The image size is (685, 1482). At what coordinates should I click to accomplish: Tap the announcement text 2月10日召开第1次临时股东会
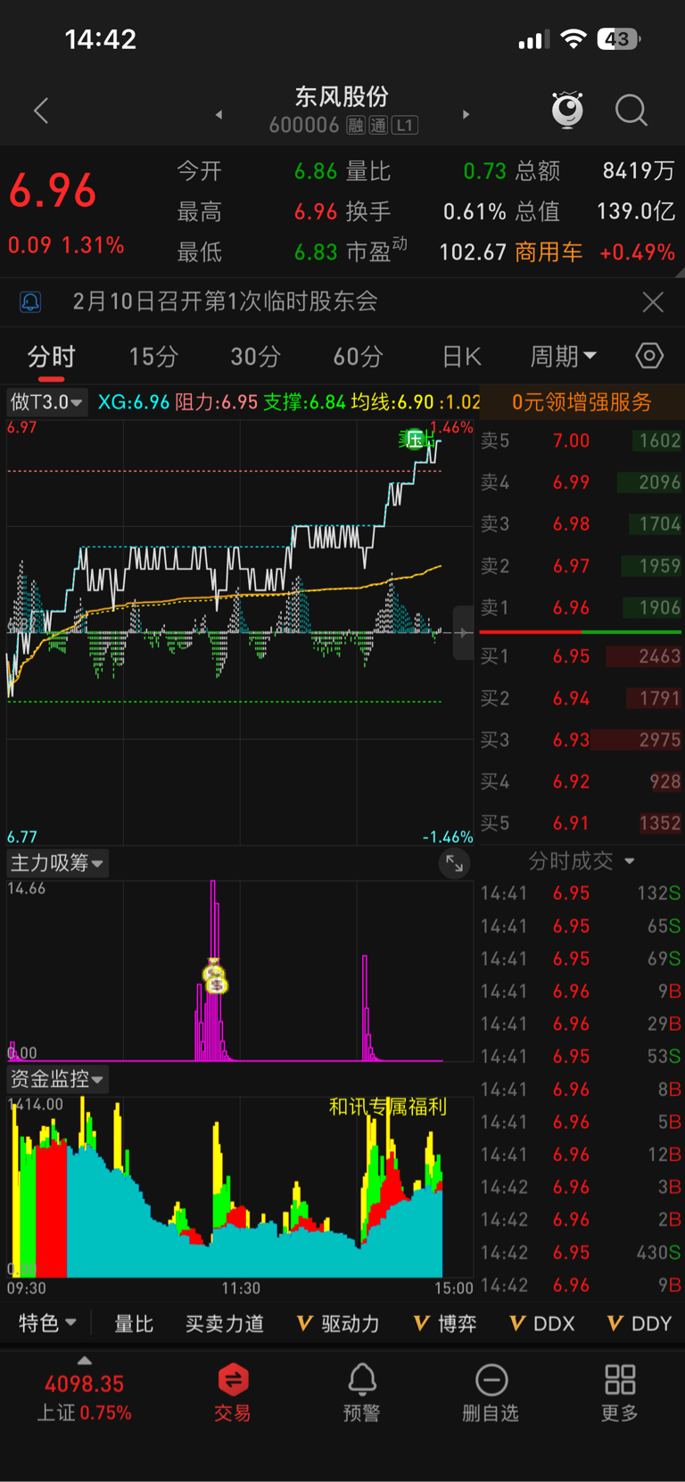coord(226,301)
